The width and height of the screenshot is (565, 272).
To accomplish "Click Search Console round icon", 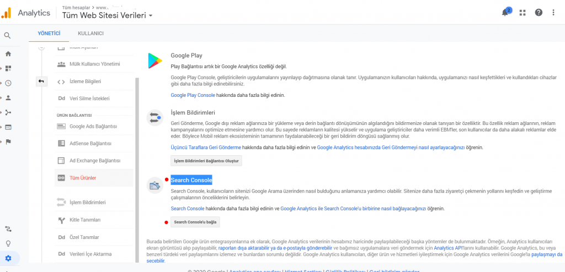I will pos(155,186).
